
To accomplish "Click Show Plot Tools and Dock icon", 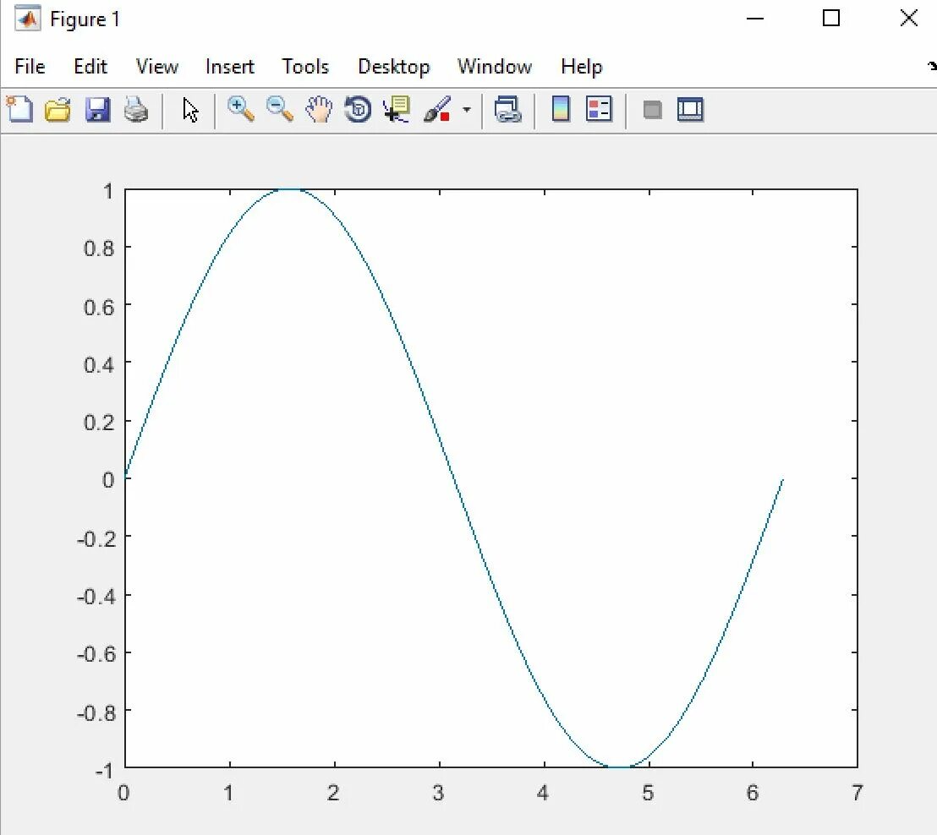I will coord(690,109).
